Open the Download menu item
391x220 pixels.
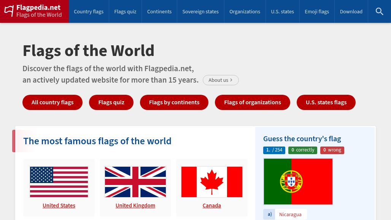351,11
